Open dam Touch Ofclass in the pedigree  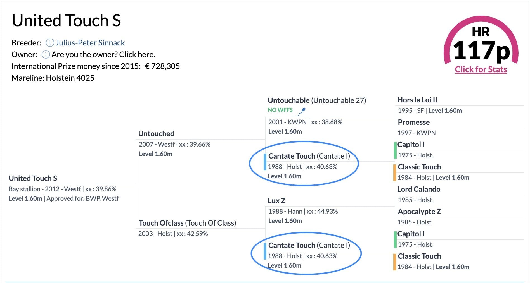[x=188, y=223]
